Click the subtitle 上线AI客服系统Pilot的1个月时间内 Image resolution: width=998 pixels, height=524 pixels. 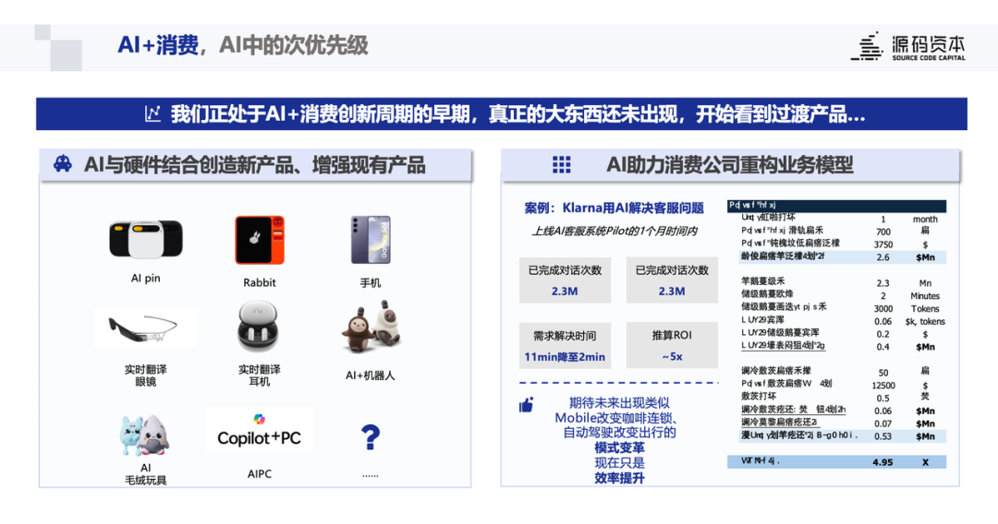615,232
